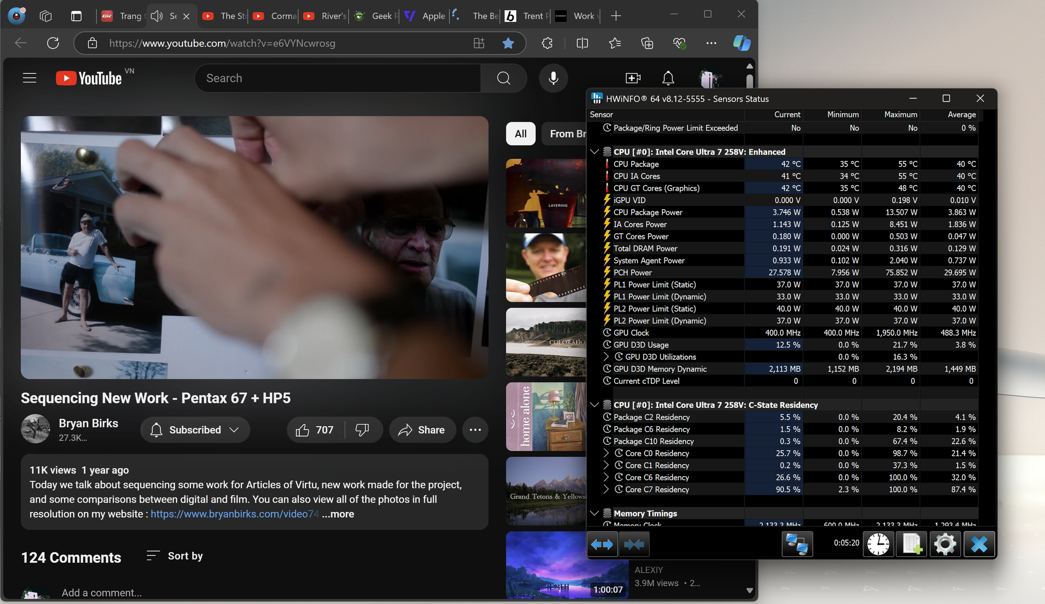This screenshot has width=1045, height=604.
Task: Click Grand Tetons video thumbnail
Action: tap(548, 490)
